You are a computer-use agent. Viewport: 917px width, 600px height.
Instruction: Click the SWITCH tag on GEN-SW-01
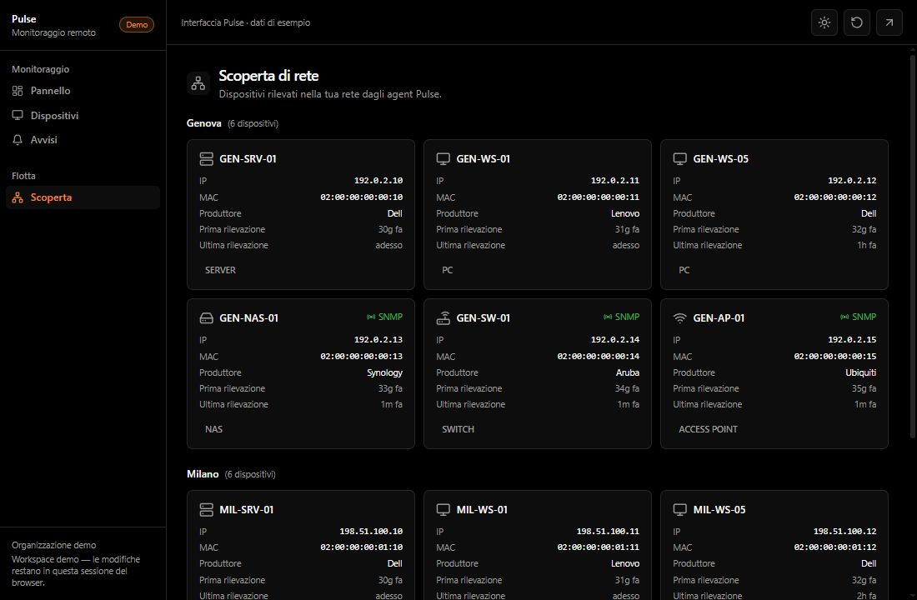[458, 429]
